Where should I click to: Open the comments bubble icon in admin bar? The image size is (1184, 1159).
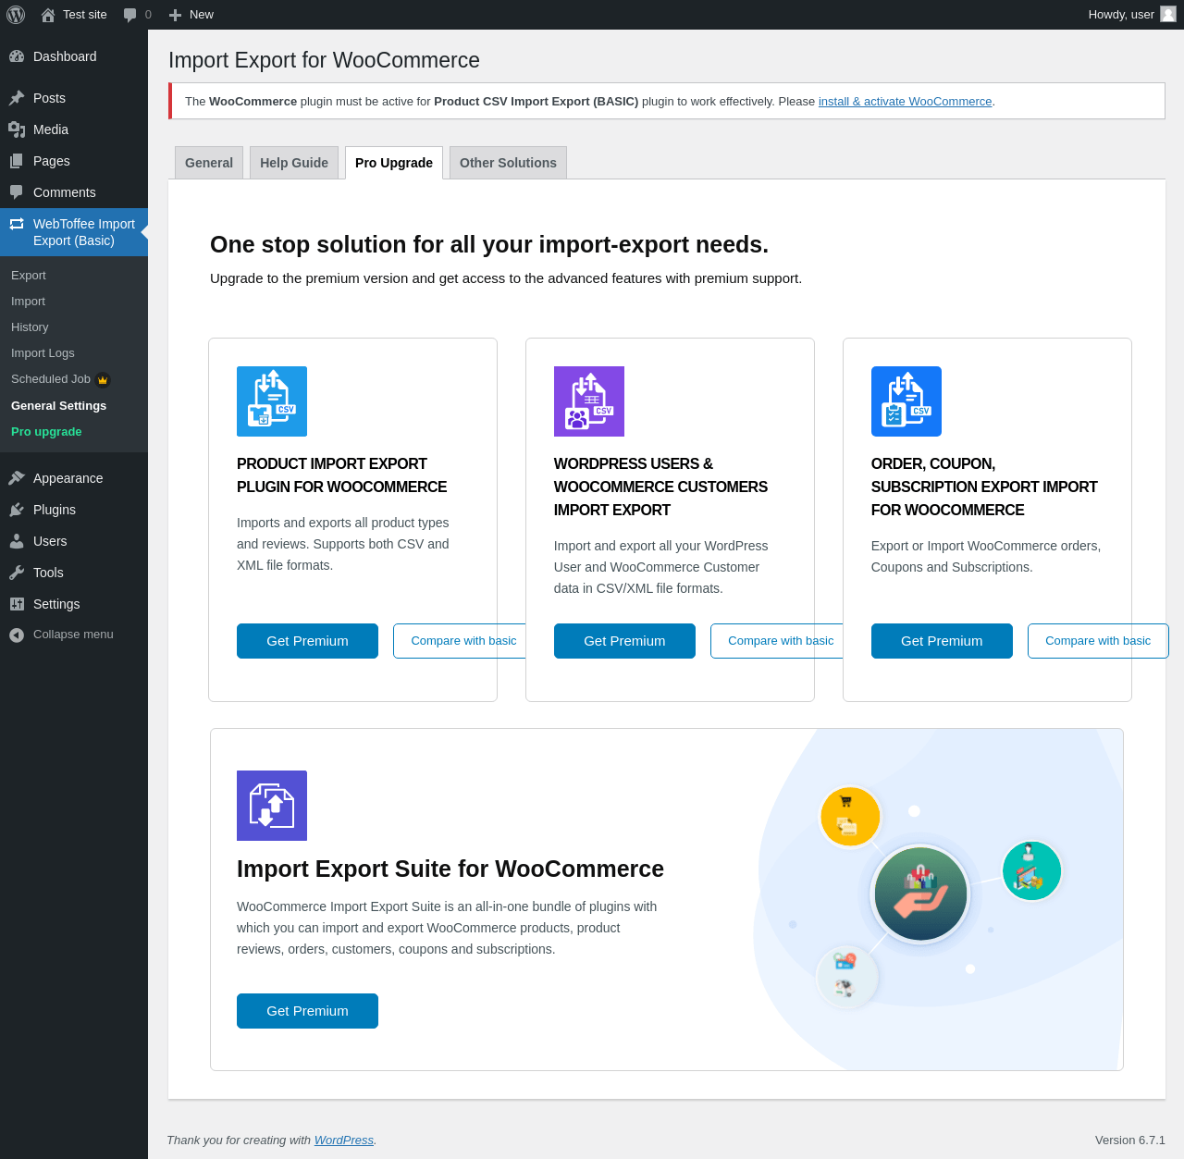tap(130, 15)
